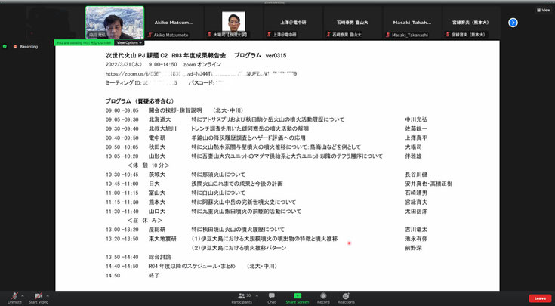The height and width of the screenshot is (306, 555).
Task: Click muted mic icon on 石崎泰男 富山大 tile
Action: tap(328, 35)
